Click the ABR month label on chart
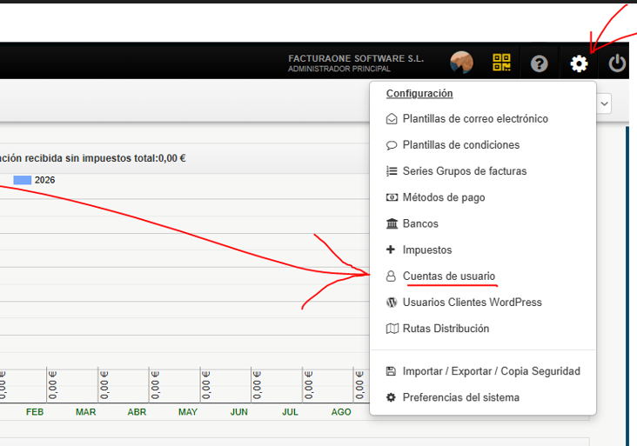Image resolution: width=637 pixels, height=446 pixels. (x=137, y=412)
